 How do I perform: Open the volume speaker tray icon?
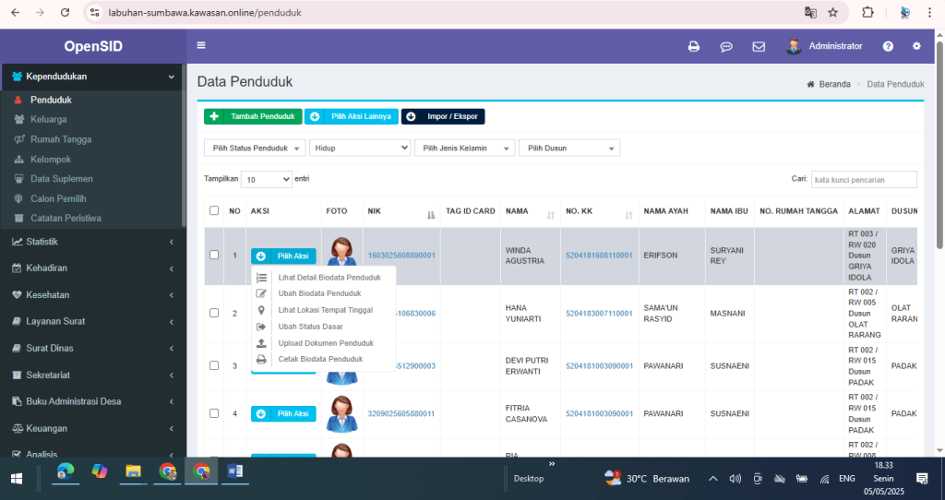pyautogui.click(x=735, y=478)
